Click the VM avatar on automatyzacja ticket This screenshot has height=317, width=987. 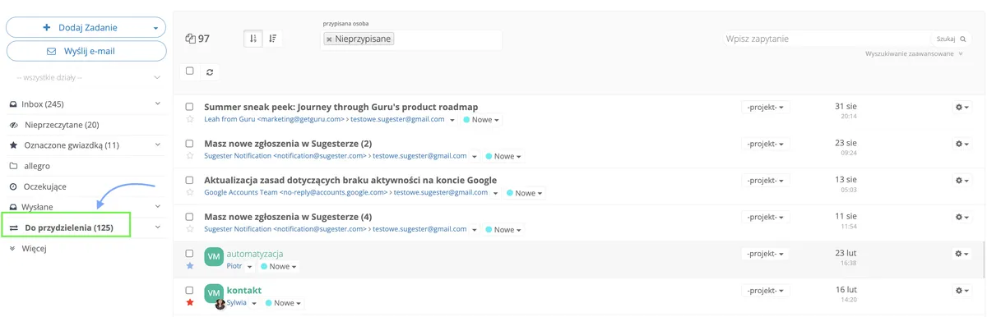click(x=214, y=257)
